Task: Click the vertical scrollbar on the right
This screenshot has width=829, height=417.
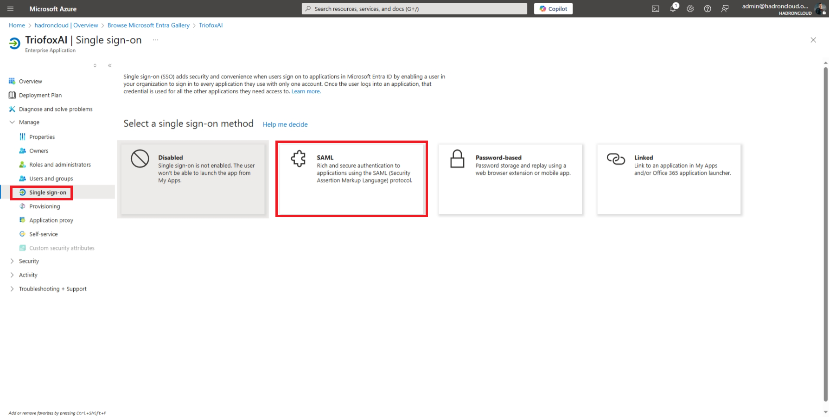Action: tap(825, 234)
